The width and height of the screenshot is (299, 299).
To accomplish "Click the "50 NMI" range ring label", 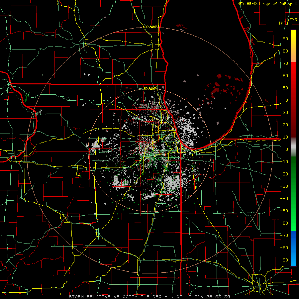I will click(x=149, y=89).
